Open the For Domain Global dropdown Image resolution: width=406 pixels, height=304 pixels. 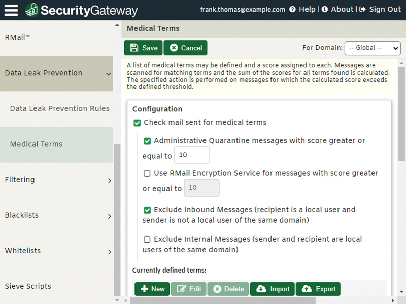click(x=373, y=48)
